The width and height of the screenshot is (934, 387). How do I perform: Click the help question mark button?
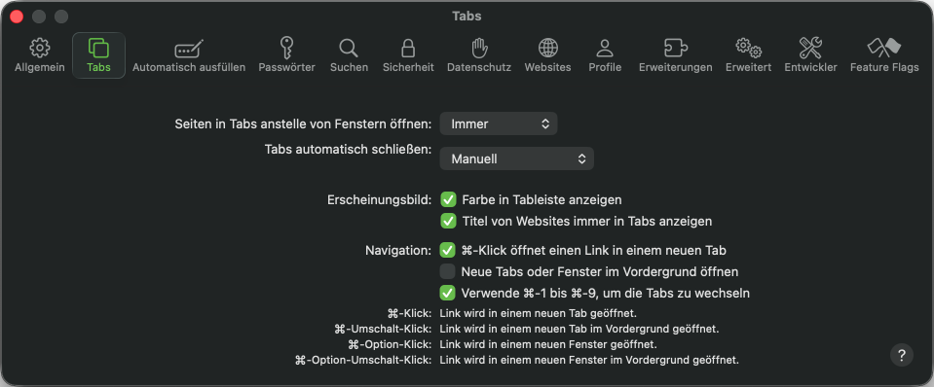tap(902, 356)
